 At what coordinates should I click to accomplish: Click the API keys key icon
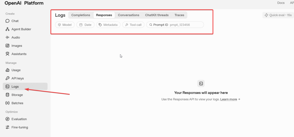7,78
